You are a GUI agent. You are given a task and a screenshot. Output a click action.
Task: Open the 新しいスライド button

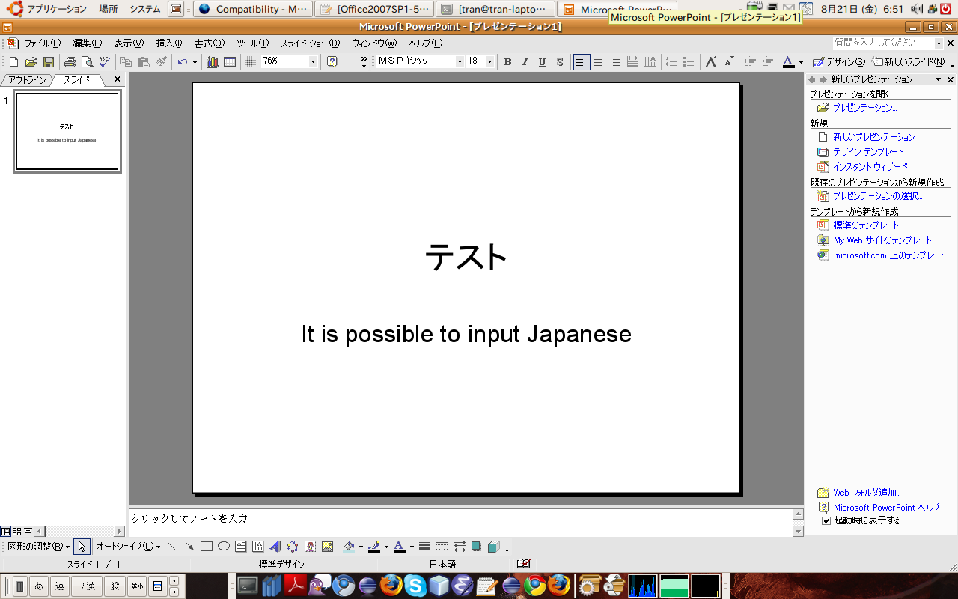(907, 62)
